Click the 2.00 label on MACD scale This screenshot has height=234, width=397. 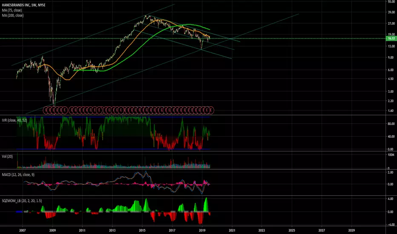point(391,173)
